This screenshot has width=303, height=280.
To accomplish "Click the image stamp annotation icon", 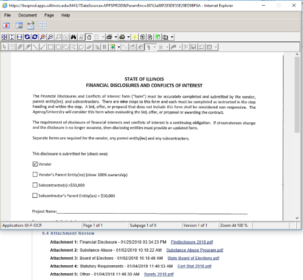I will tap(113, 47).
